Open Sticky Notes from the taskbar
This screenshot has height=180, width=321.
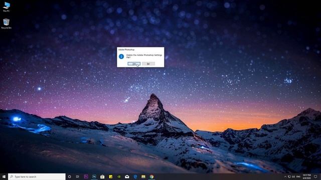tap(110, 176)
